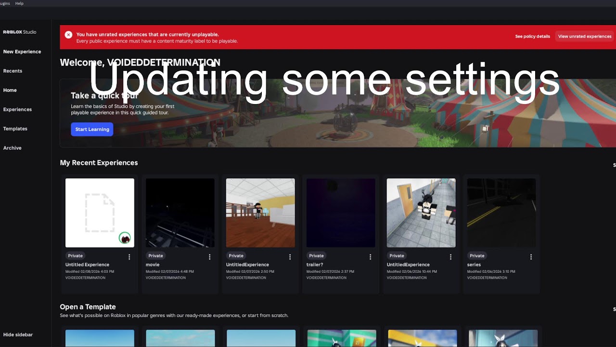Click the green avatar badge on Untitled Experience thumbnail
The height and width of the screenshot is (347, 616).
coord(125,238)
